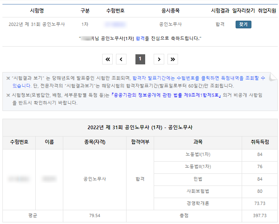279x224 pixels.
Task: Click the 합격 result in top table
Action: click(x=220, y=24)
